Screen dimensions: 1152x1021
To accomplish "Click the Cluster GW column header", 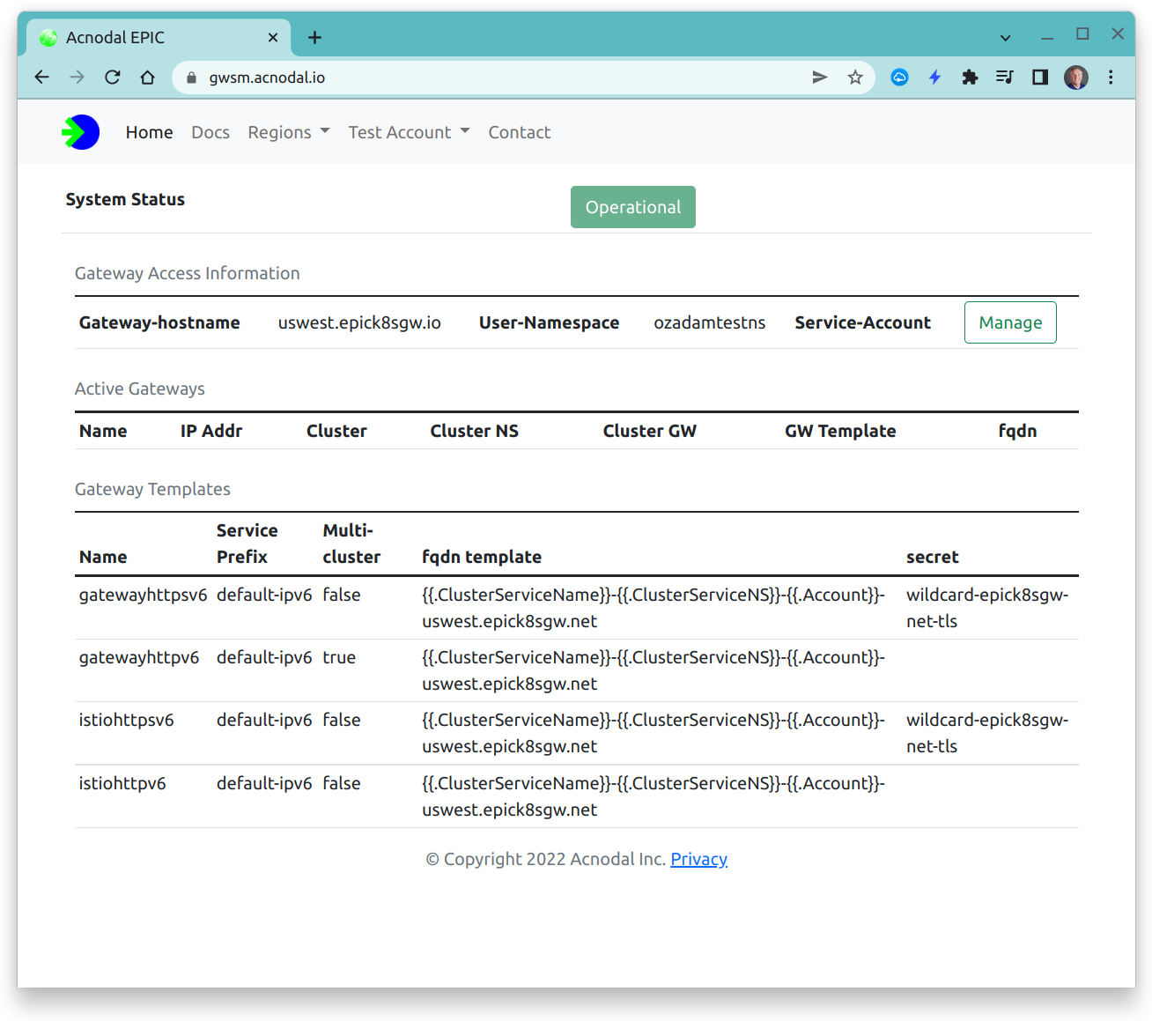I will [650, 431].
